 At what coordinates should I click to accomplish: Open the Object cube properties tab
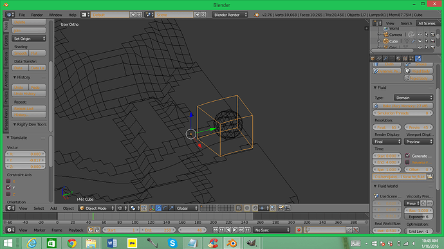point(373,59)
